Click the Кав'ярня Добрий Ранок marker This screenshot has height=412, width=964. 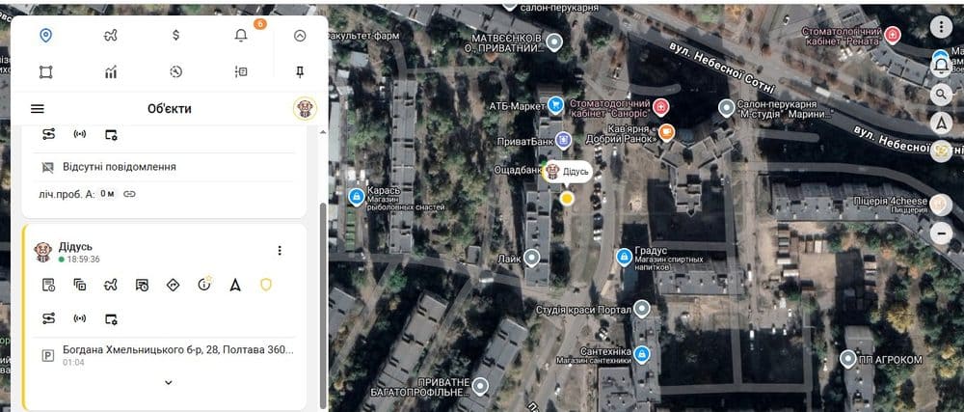(666, 131)
